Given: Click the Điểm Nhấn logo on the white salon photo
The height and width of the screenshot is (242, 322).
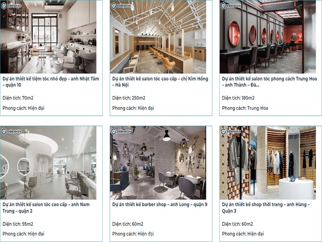Looking at the screenshot, I should pos(11,6).
